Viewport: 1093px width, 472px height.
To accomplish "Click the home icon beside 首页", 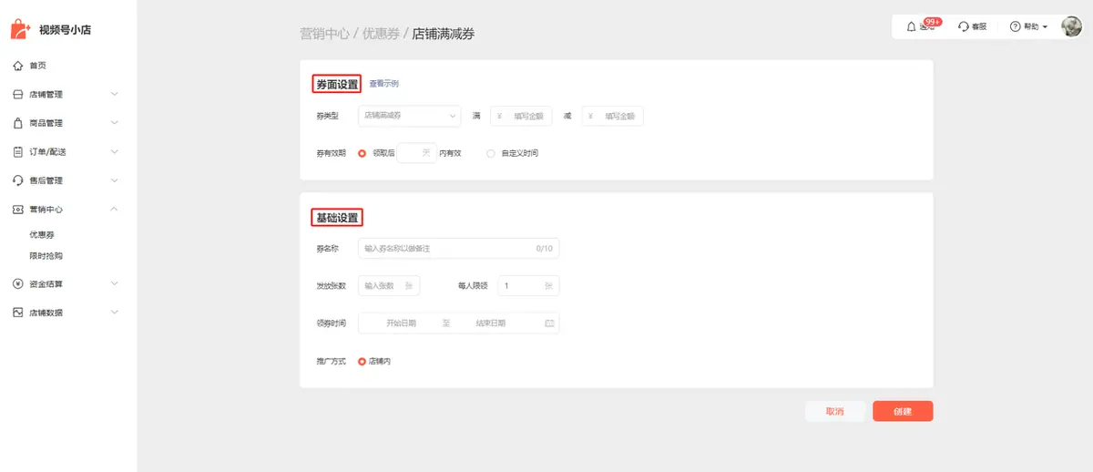I will (18, 66).
